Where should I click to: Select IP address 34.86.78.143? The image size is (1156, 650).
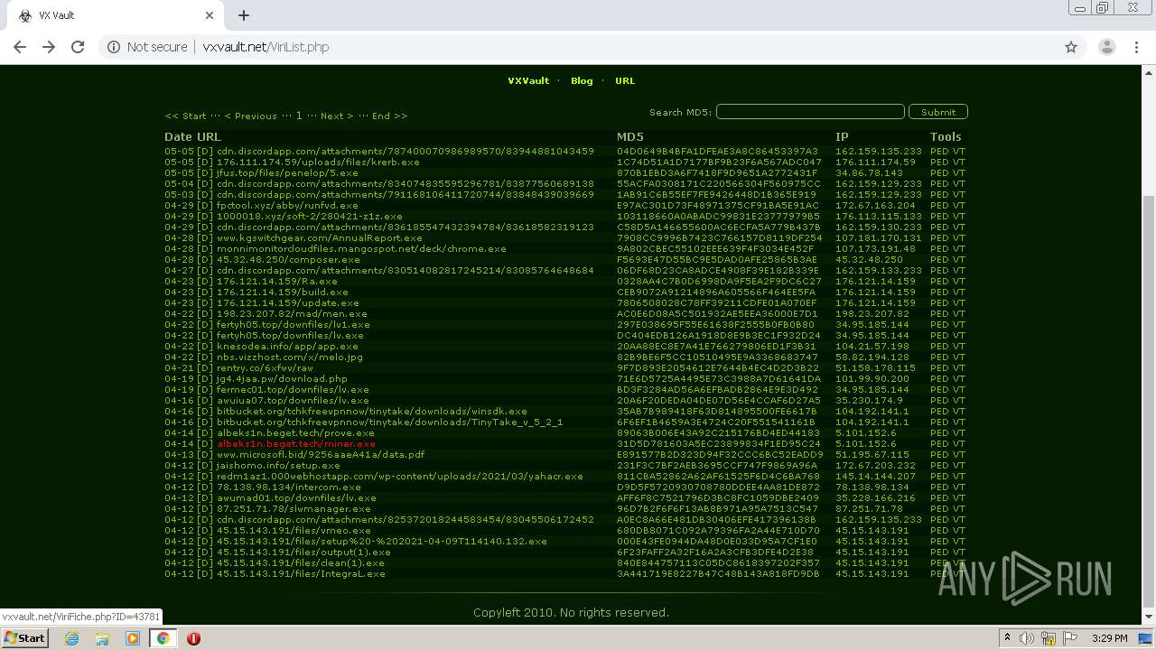pyautogui.click(x=869, y=172)
